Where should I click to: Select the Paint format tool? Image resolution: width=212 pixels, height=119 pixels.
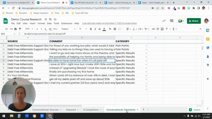(x=20, y=29)
